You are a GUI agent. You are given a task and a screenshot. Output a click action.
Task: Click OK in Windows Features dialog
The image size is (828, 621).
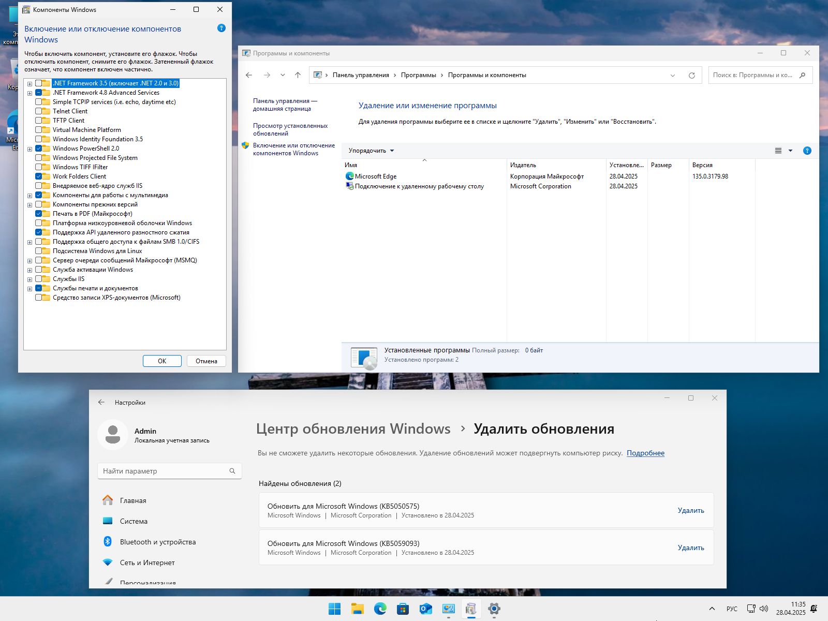click(162, 361)
